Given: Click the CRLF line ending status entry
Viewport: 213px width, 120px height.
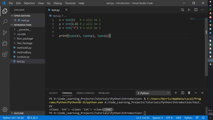Looking at the screenshot, I should click(x=178, y=118).
